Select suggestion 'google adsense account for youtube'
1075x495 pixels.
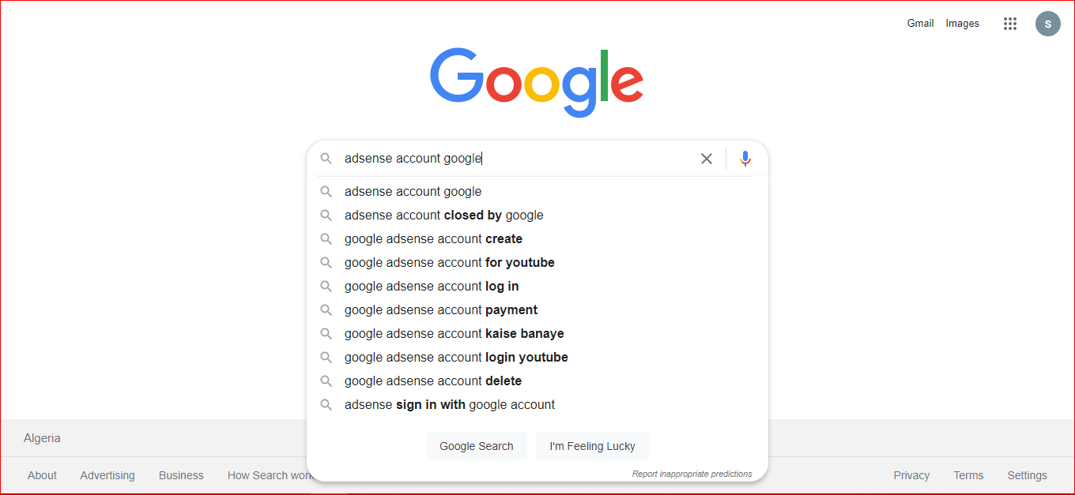pyautogui.click(x=449, y=263)
